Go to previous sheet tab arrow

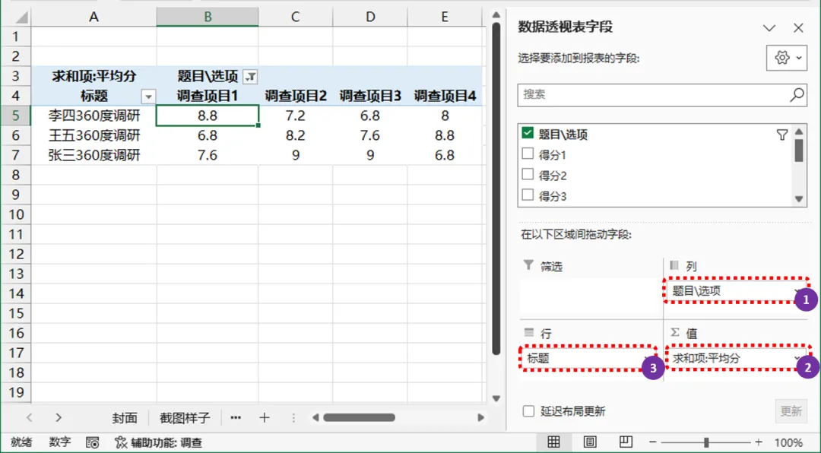[x=30, y=418]
